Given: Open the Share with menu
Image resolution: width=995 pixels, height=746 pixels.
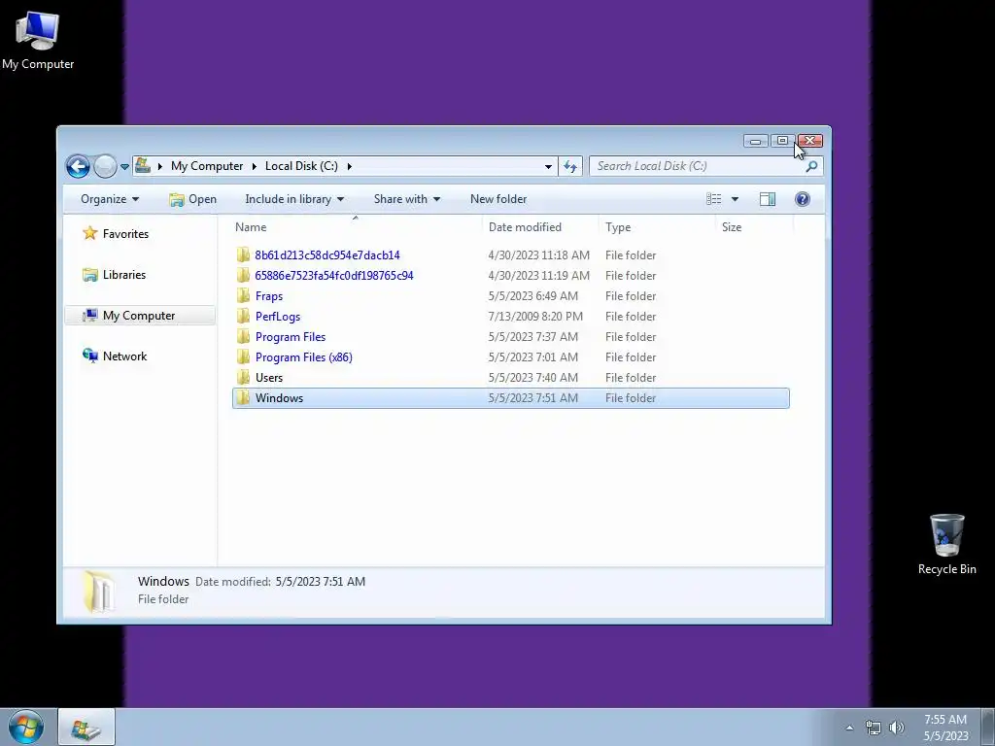Looking at the screenshot, I should point(407,199).
